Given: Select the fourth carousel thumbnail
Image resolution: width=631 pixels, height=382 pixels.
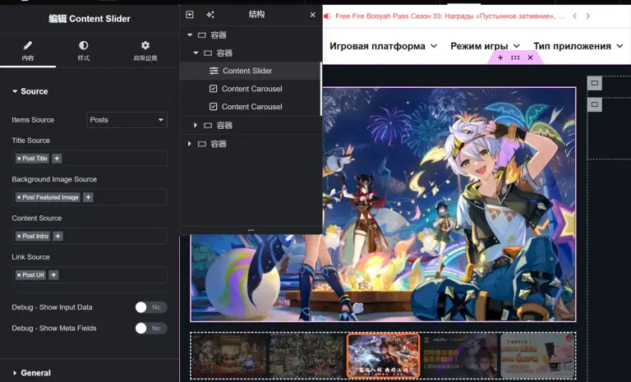Looking at the screenshot, I should pyautogui.click(x=460, y=356).
